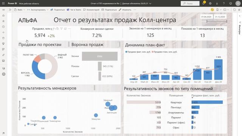The width and height of the screenshot is (242, 136).
Task: Open Goals trophy icon in sidebar
Action: click(x=3, y=44)
